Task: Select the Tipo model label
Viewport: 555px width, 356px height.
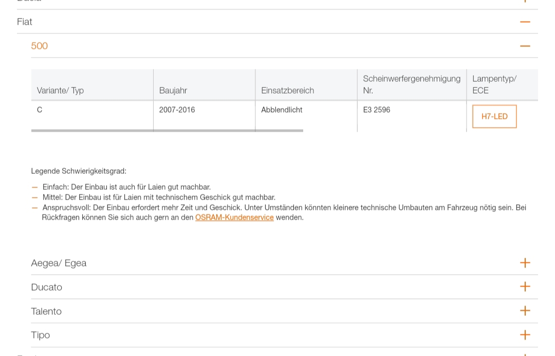Action: click(41, 335)
